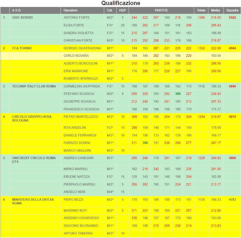Click the HDP column header
The image size is (241, 238).
(122, 10)
